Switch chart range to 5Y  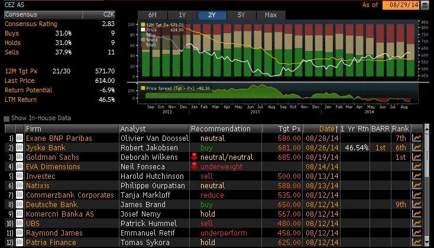241,15
